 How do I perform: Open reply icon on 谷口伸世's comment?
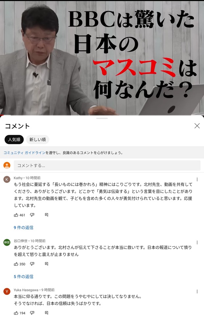coord(46,264)
